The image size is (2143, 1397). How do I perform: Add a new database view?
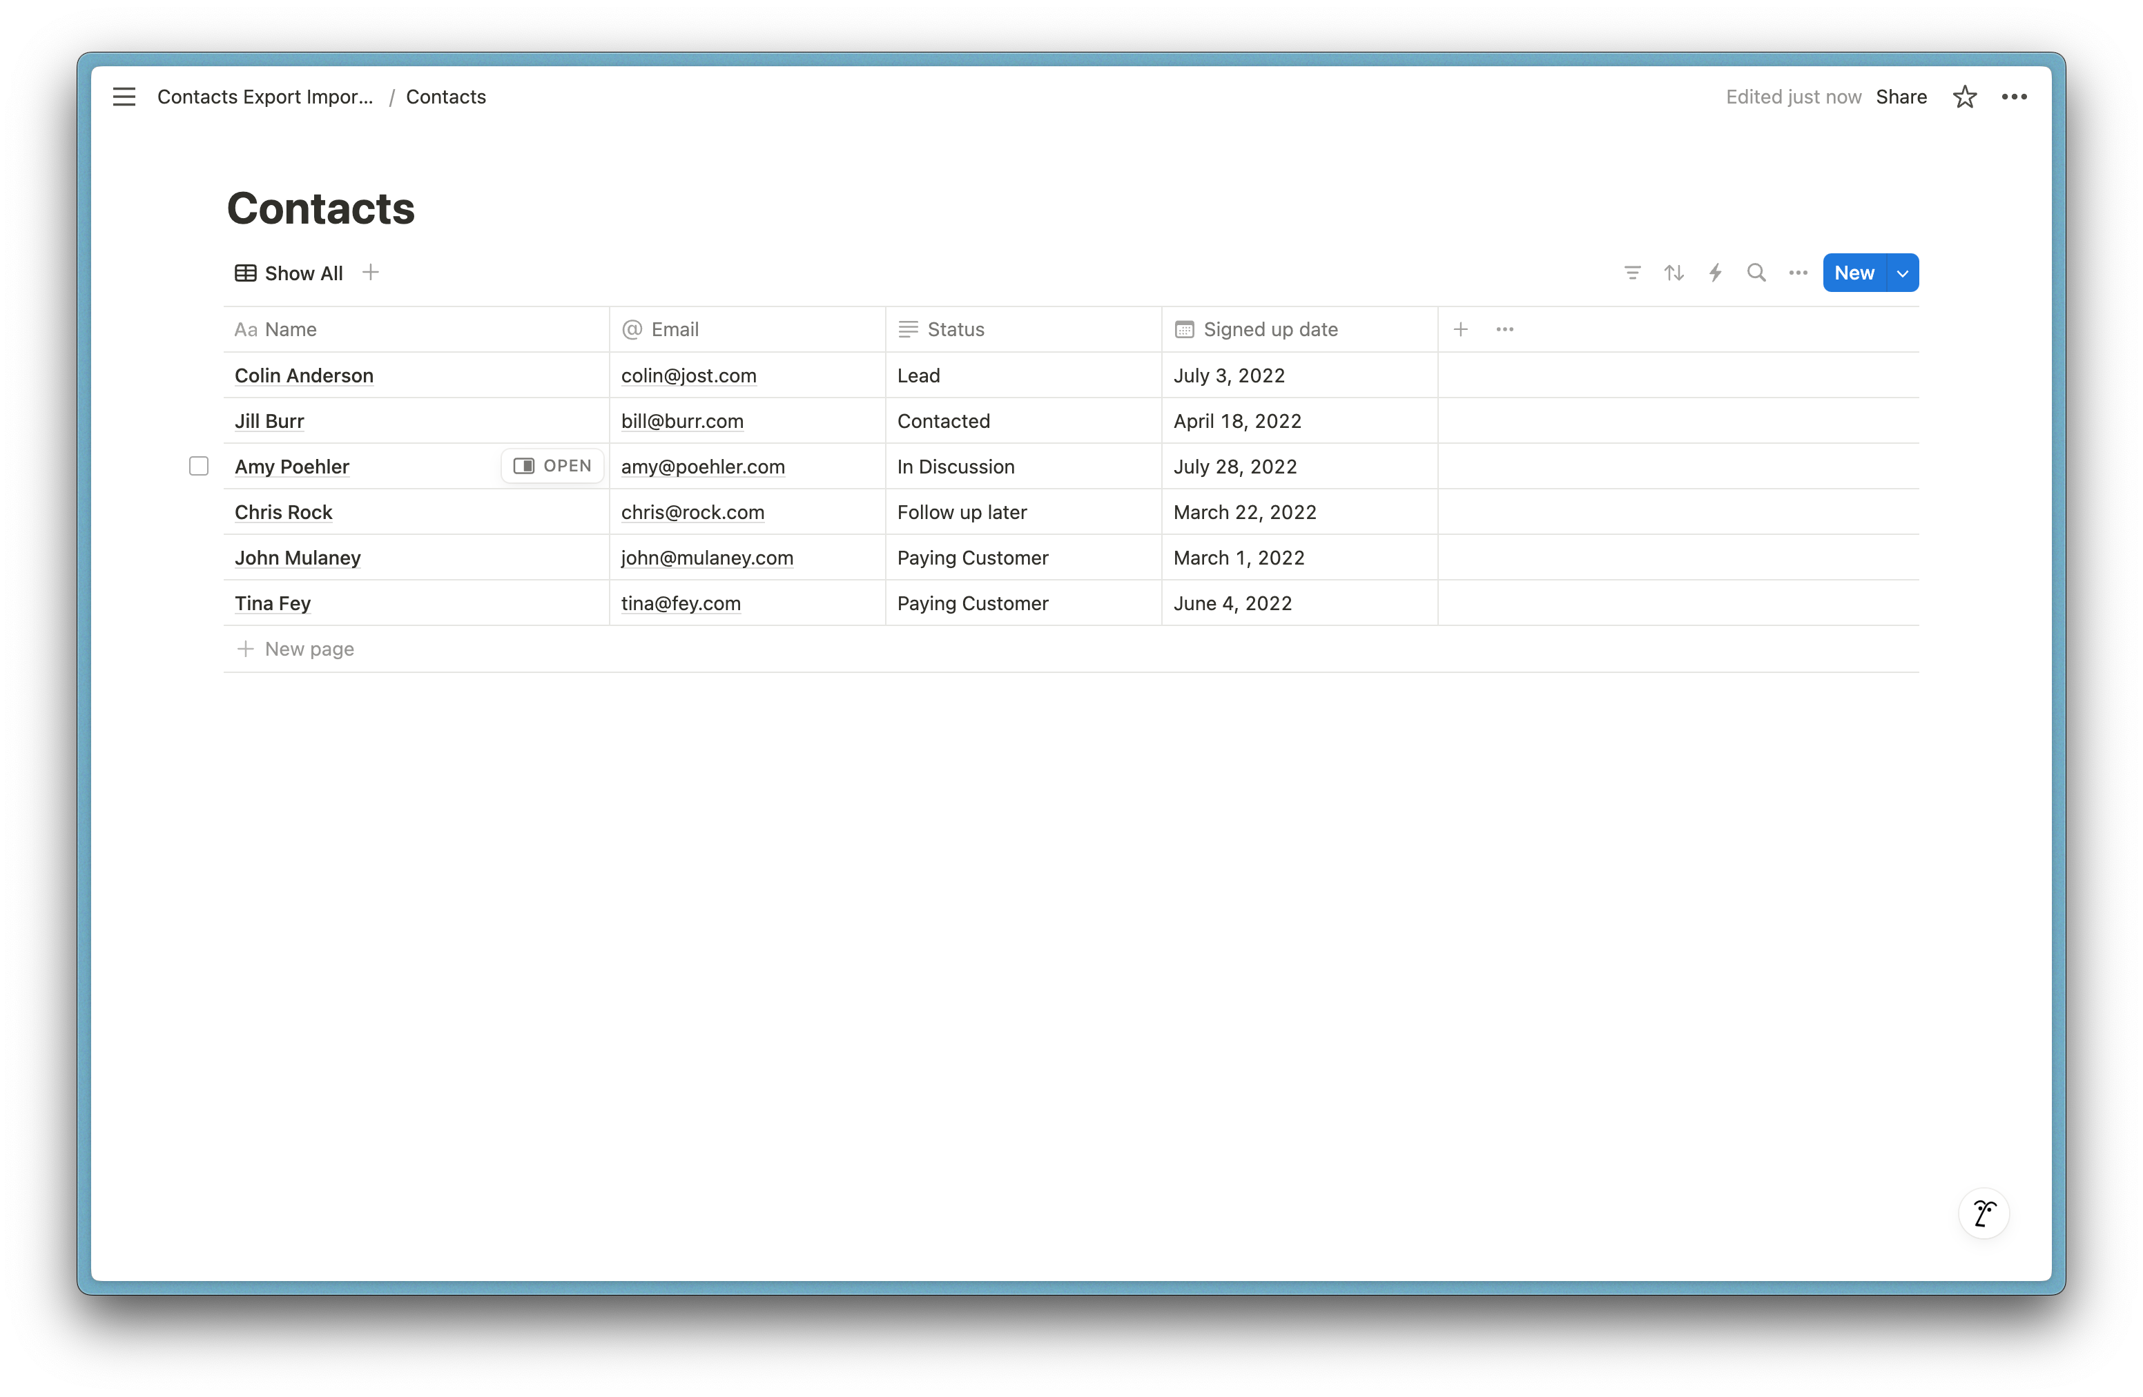click(370, 272)
